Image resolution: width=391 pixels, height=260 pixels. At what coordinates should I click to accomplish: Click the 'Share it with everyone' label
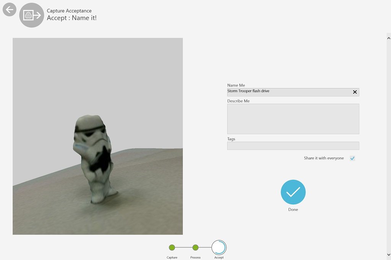pyautogui.click(x=324, y=158)
